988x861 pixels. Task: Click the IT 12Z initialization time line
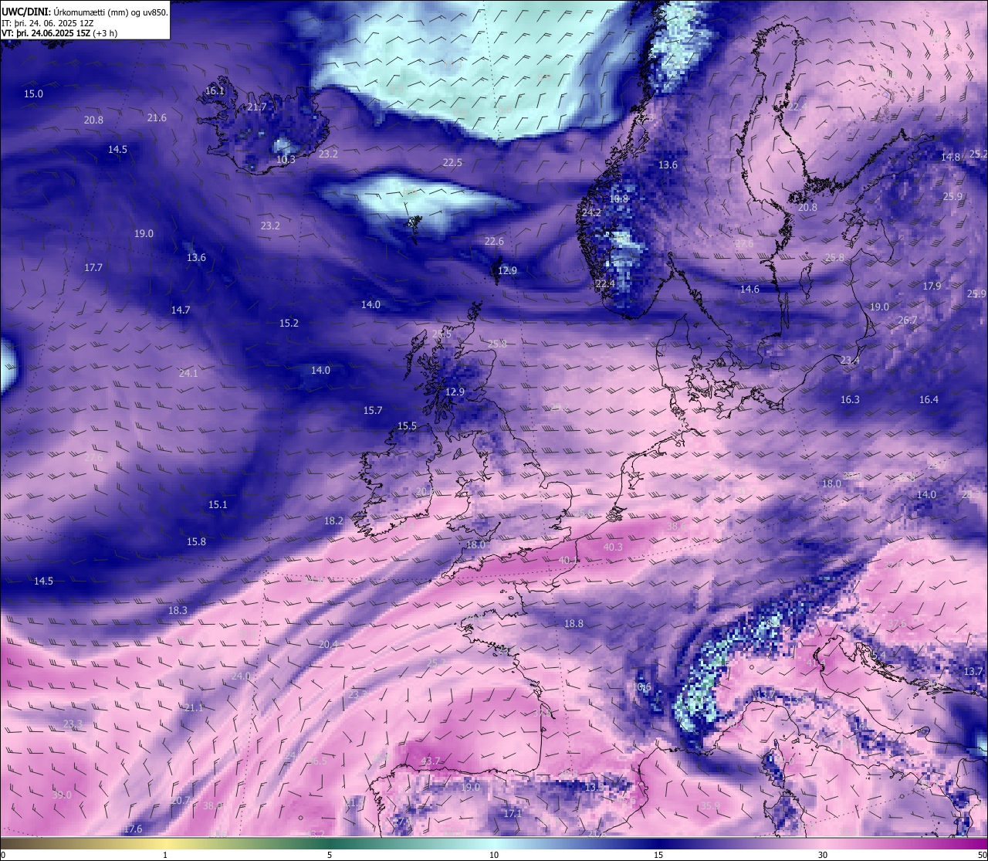pyautogui.click(x=49, y=23)
